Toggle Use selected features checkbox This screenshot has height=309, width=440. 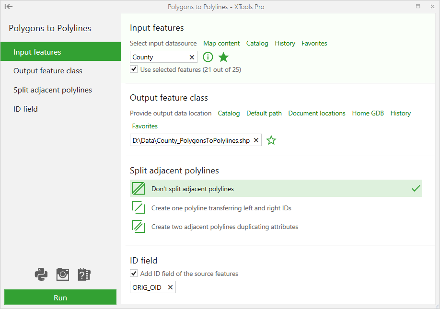pos(134,69)
